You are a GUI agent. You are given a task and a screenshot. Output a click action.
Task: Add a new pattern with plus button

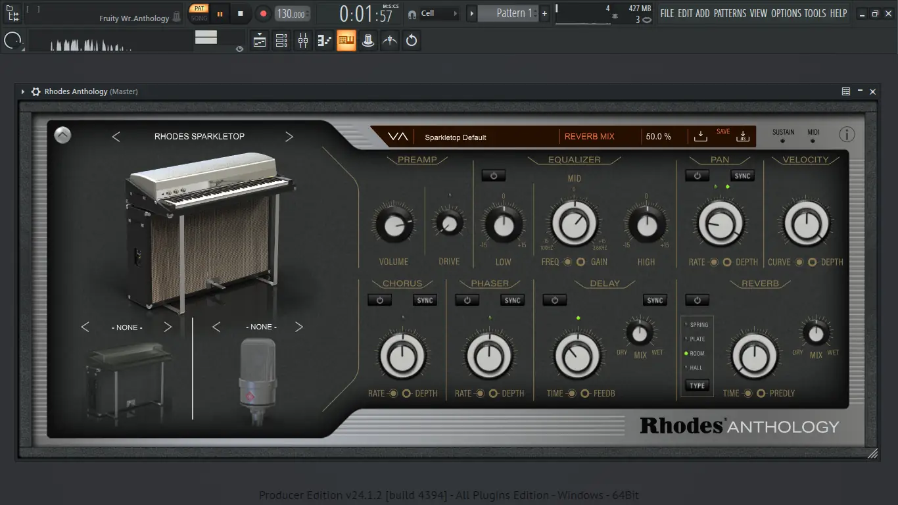click(x=544, y=14)
